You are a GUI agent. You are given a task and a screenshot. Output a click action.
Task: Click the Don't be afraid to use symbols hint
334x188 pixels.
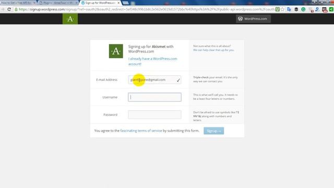[216, 116]
